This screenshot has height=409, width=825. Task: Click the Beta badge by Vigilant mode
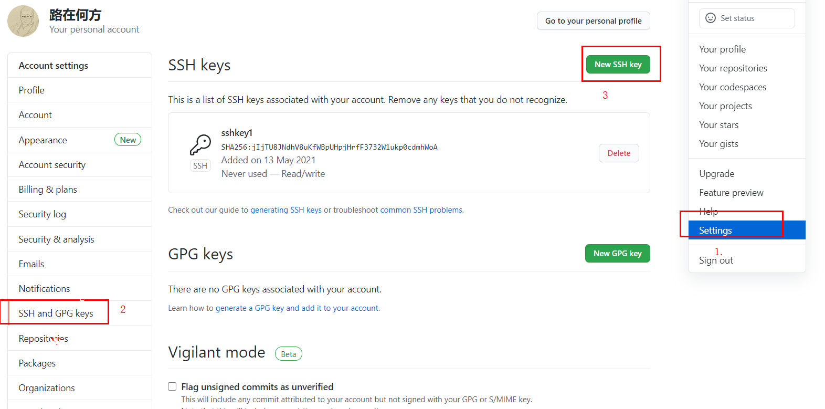(x=289, y=354)
